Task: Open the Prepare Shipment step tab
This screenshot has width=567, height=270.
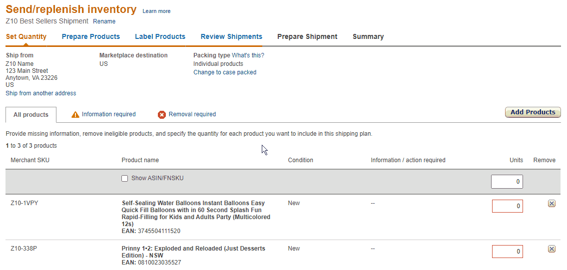Action: (307, 37)
